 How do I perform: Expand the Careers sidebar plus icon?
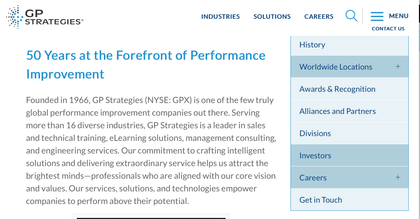click(398, 177)
